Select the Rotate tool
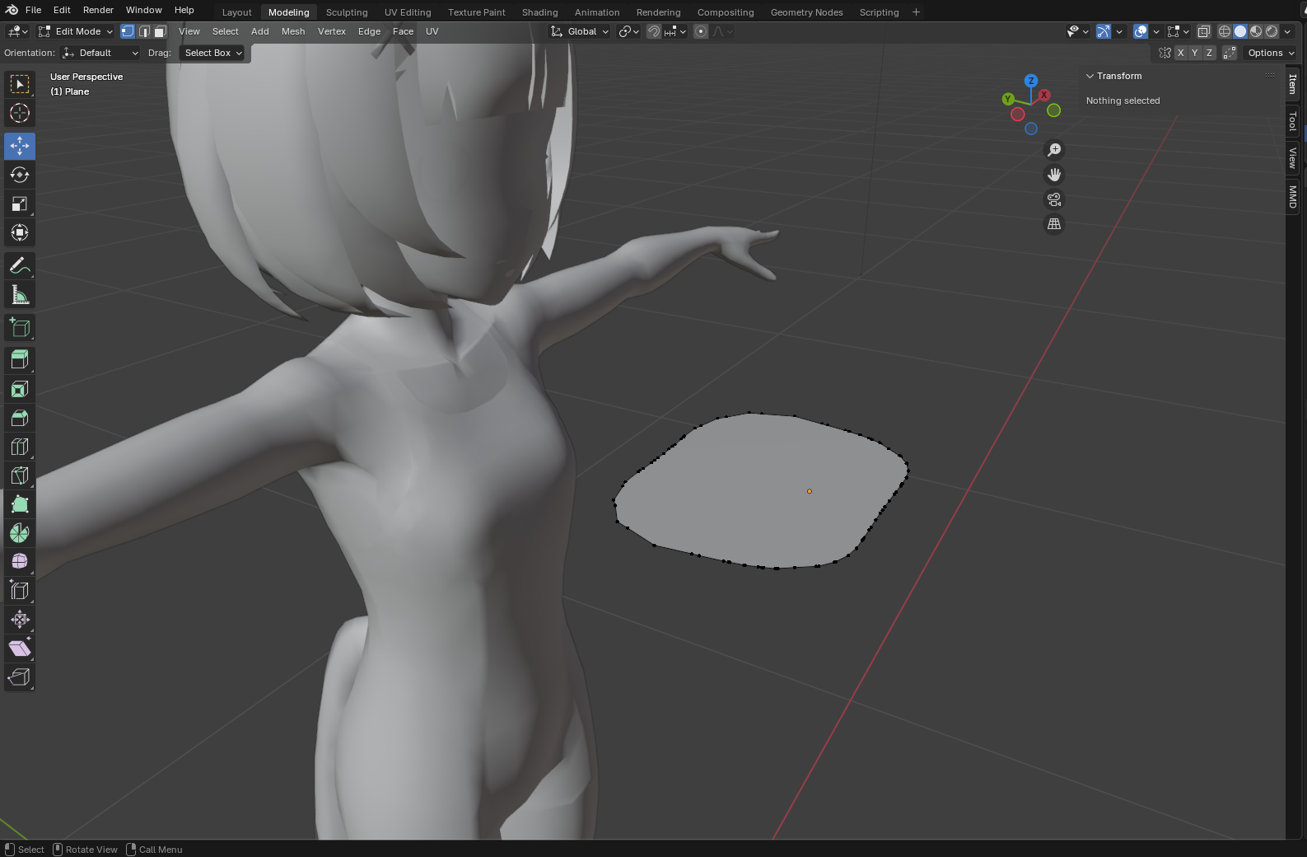 point(20,175)
